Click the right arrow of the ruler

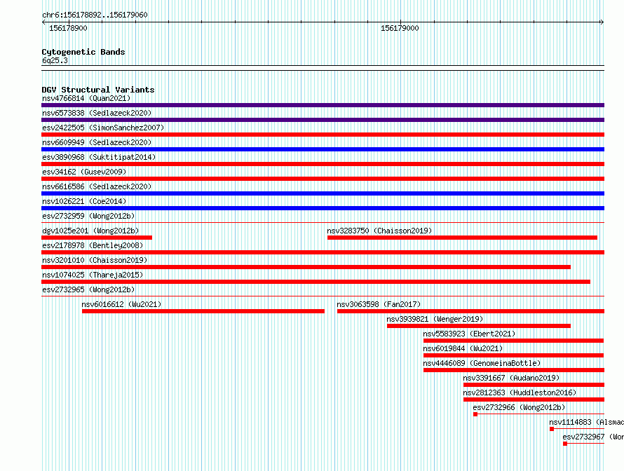point(602,22)
